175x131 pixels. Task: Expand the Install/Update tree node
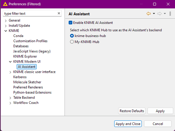(6, 26)
